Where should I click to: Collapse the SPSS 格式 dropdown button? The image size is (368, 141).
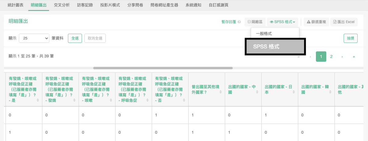(x=282, y=22)
